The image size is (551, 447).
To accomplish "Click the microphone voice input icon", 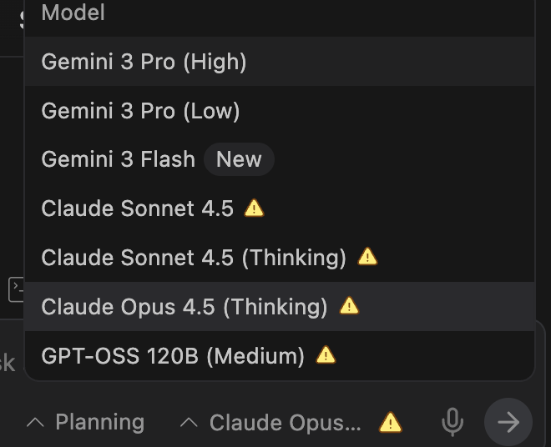I will (452, 423).
